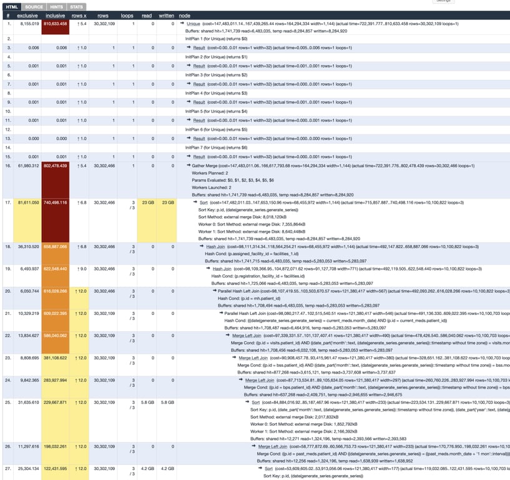Open the Sort link in row 17
Image resolution: width=510 pixels, height=480 pixels.
click(x=204, y=202)
